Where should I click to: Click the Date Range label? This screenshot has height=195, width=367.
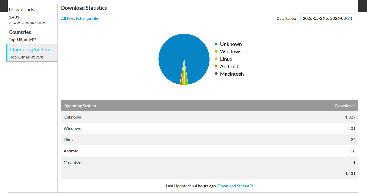(286, 18)
